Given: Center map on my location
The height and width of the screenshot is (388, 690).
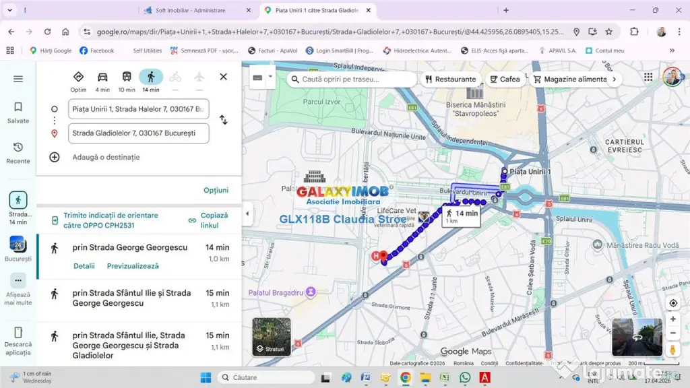Looking at the screenshot, I should (673, 303).
